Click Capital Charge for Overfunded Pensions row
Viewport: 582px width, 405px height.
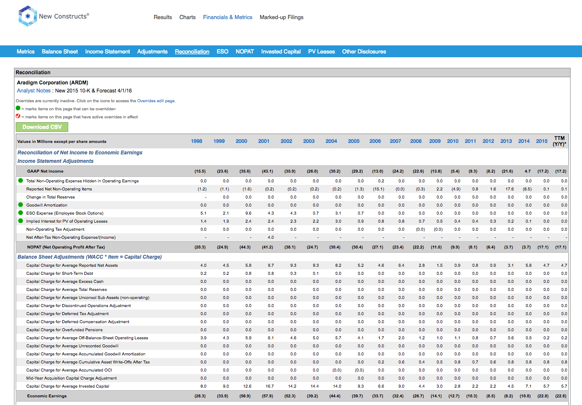click(x=64, y=330)
